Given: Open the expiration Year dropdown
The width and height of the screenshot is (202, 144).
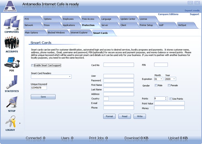Looking at the screenshot, I should [174, 79].
